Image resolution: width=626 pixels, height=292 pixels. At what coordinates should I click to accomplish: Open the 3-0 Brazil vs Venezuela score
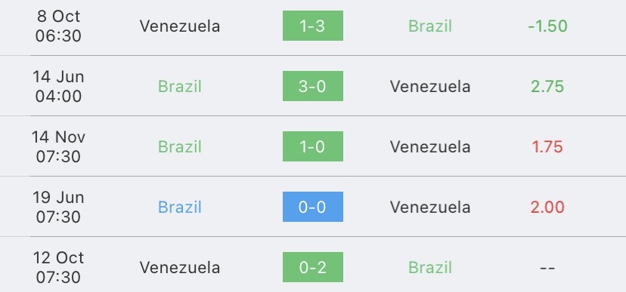312,86
